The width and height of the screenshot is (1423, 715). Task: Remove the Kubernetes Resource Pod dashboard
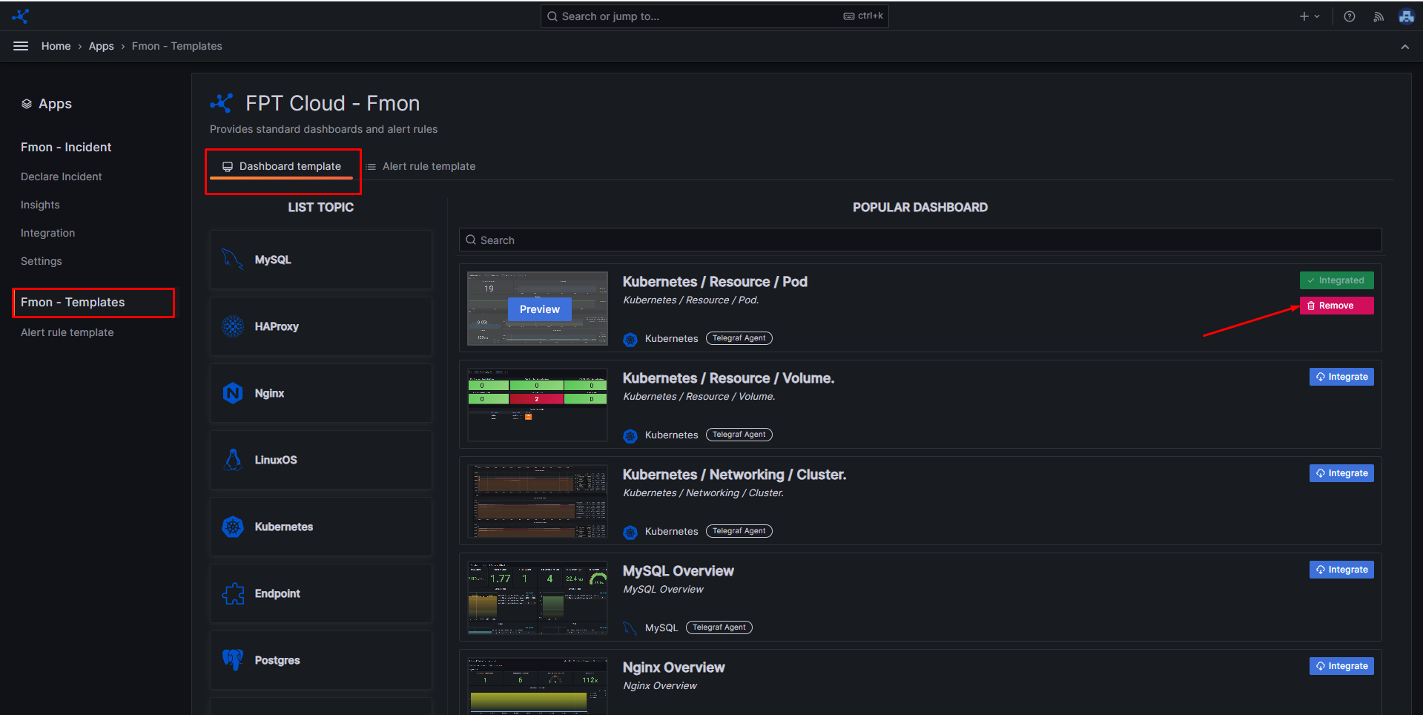(x=1336, y=306)
